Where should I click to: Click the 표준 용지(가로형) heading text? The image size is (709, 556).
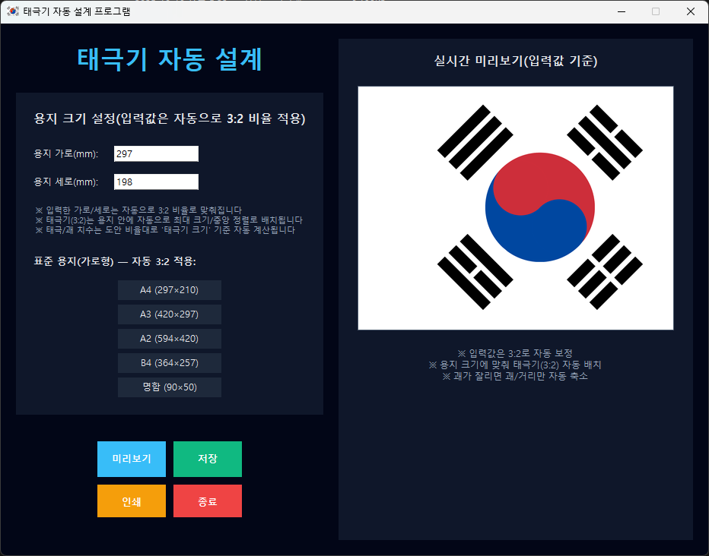115,261
